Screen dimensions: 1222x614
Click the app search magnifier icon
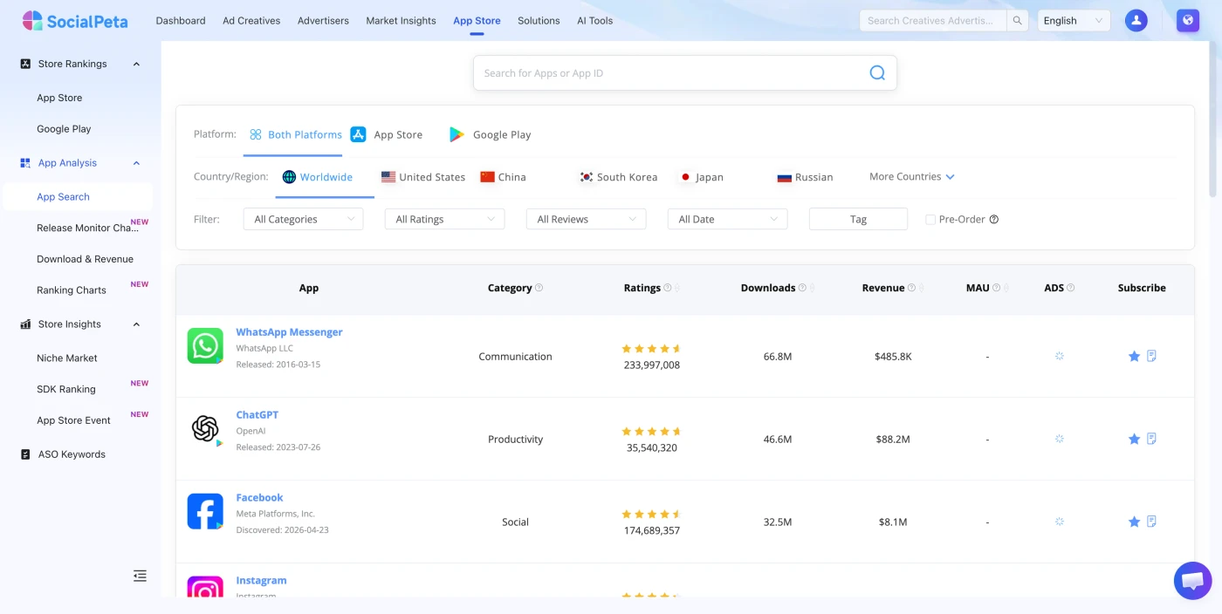pyautogui.click(x=877, y=73)
